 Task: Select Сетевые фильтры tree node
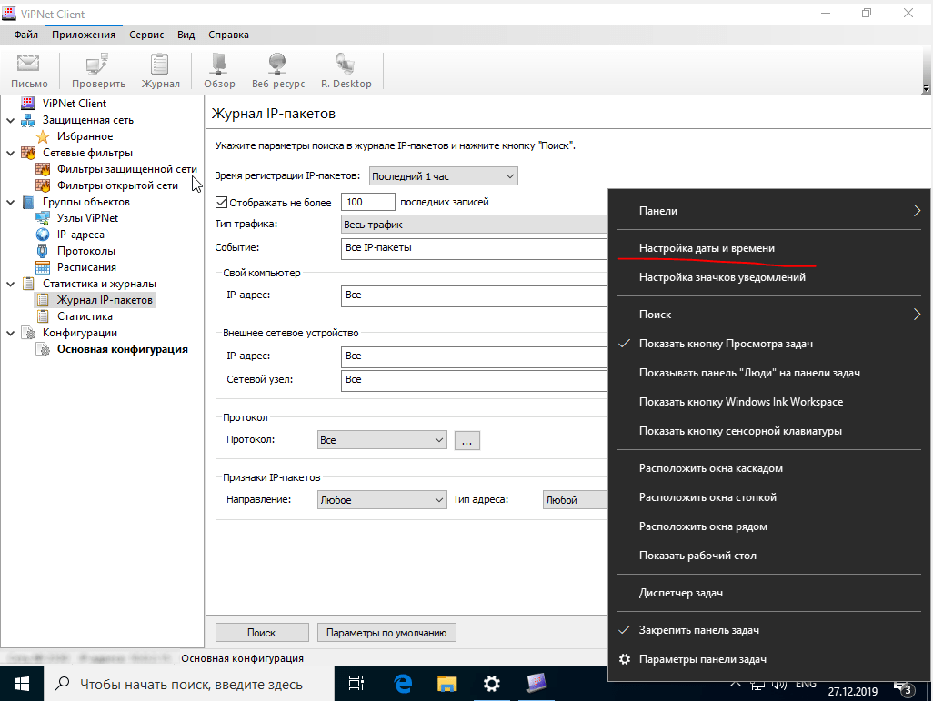click(x=87, y=153)
